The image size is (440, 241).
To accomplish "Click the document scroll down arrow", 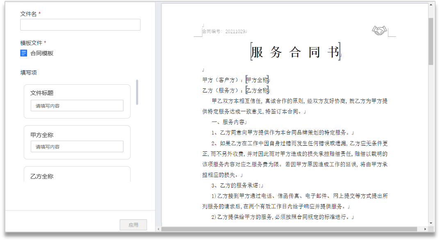I will pyautogui.click(x=431, y=223).
